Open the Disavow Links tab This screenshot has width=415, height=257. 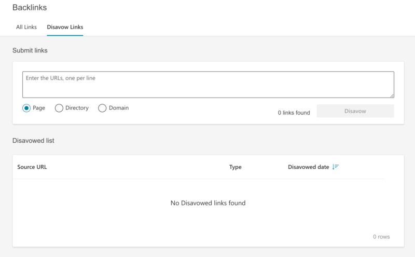(65, 27)
